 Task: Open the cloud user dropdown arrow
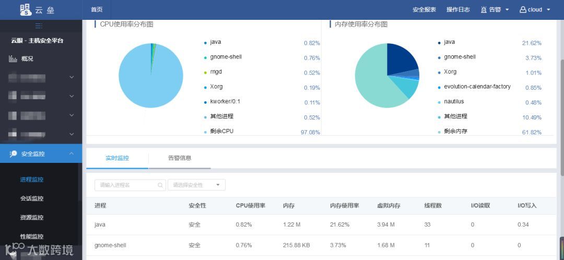pyautogui.click(x=548, y=10)
